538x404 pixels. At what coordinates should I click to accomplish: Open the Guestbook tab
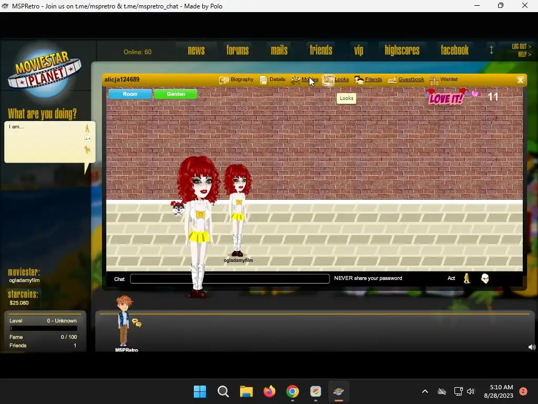pyautogui.click(x=406, y=80)
